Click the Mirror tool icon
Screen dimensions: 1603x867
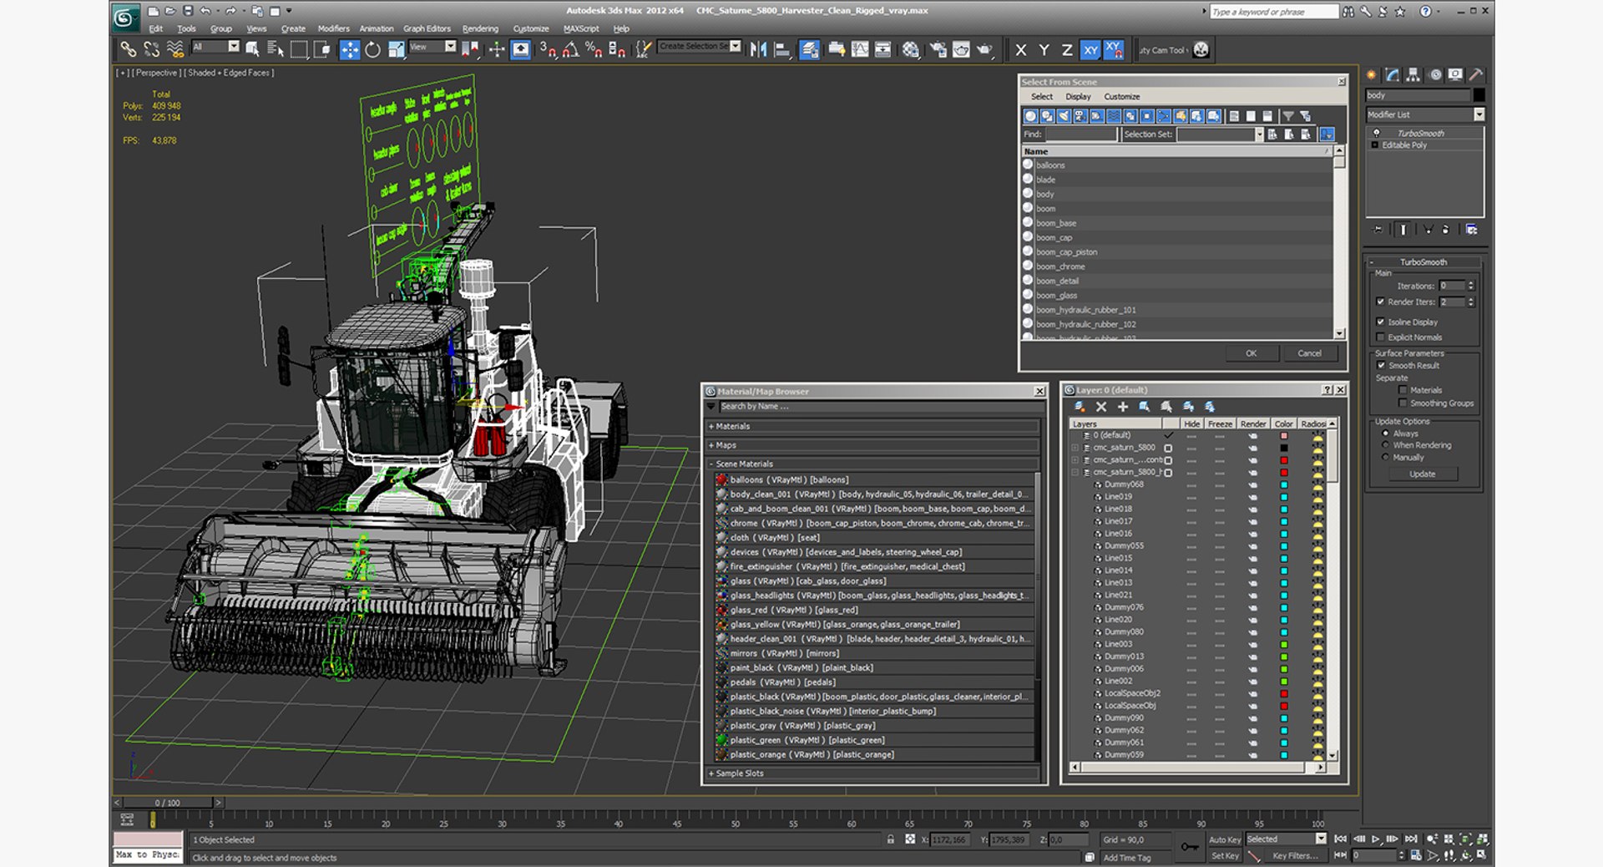tap(758, 49)
